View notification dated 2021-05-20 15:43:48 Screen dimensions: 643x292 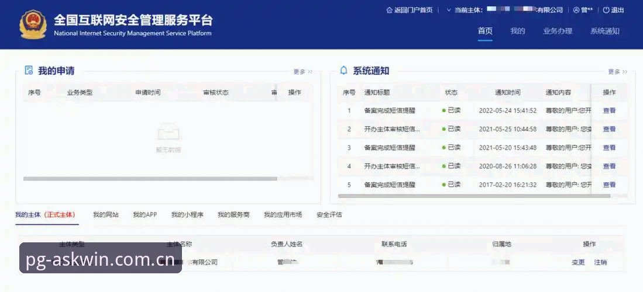[x=609, y=147]
